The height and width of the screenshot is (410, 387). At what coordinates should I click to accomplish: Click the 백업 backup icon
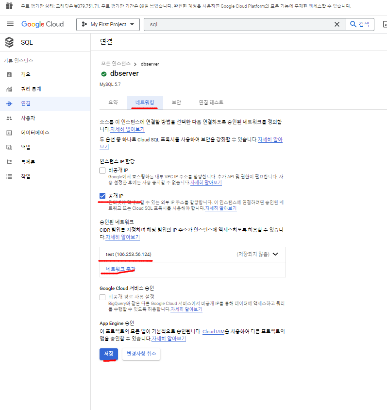[9, 147]
